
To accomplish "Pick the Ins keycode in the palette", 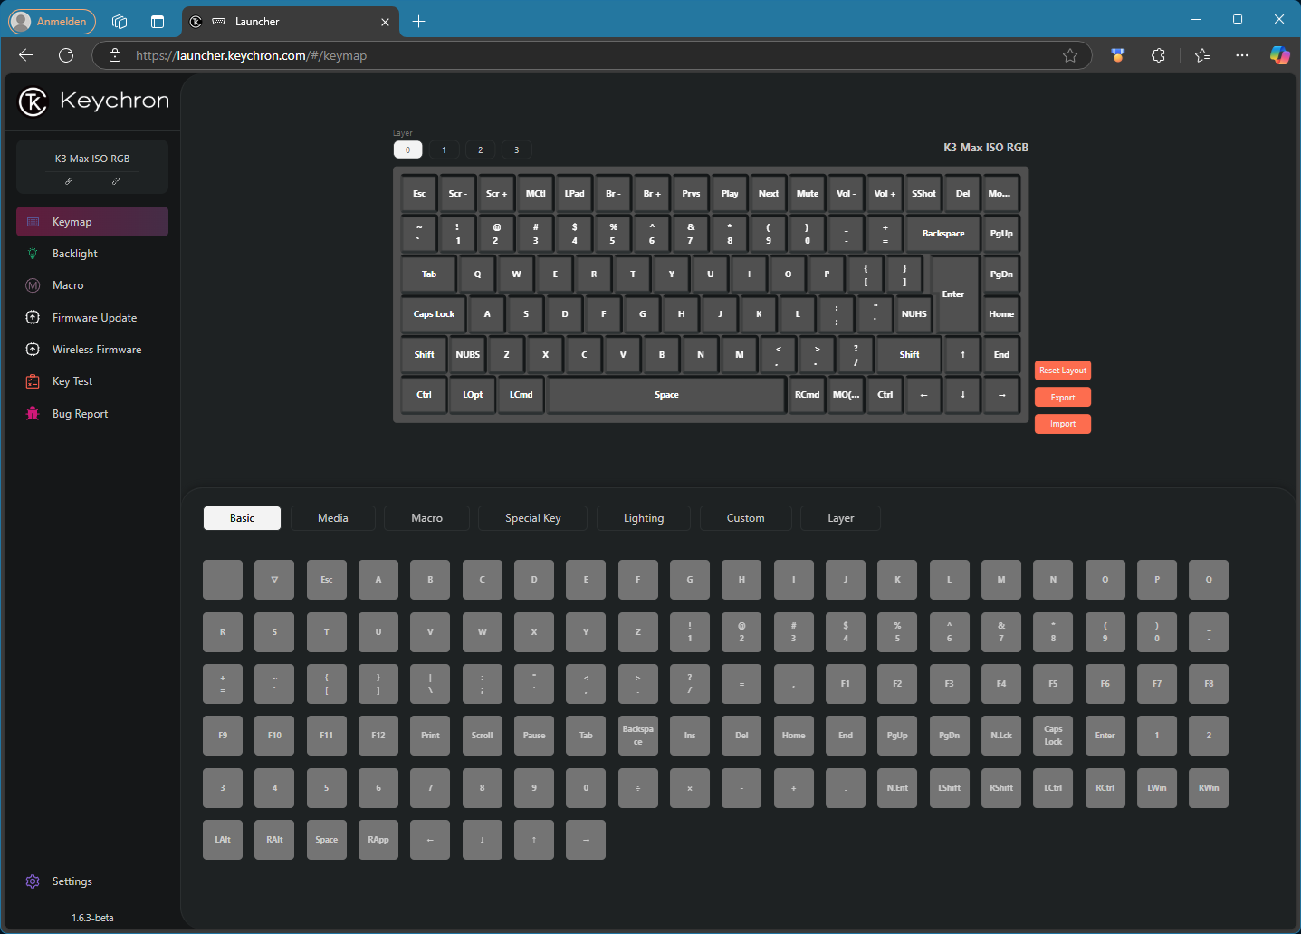I will (x=690, y=736).
